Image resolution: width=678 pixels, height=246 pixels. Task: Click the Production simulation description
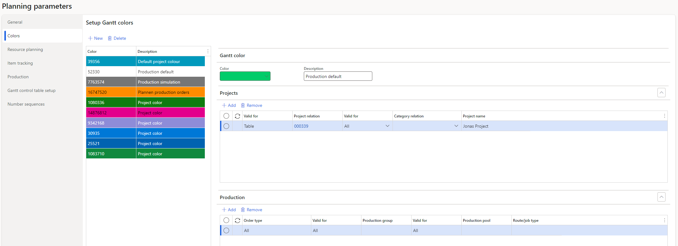[170, 82]
